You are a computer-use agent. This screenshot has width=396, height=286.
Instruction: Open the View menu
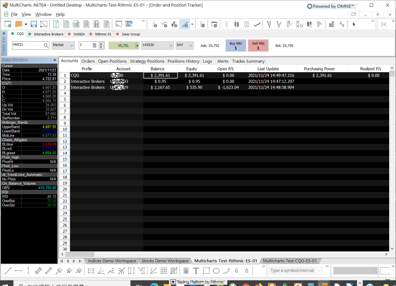click(x=26, y=14)
